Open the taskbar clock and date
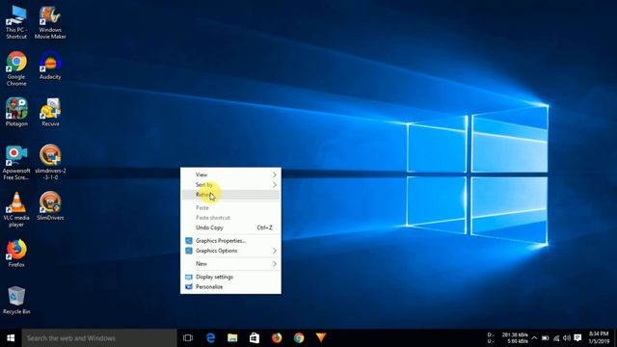 pyautogui.click(x=599, y=338)
